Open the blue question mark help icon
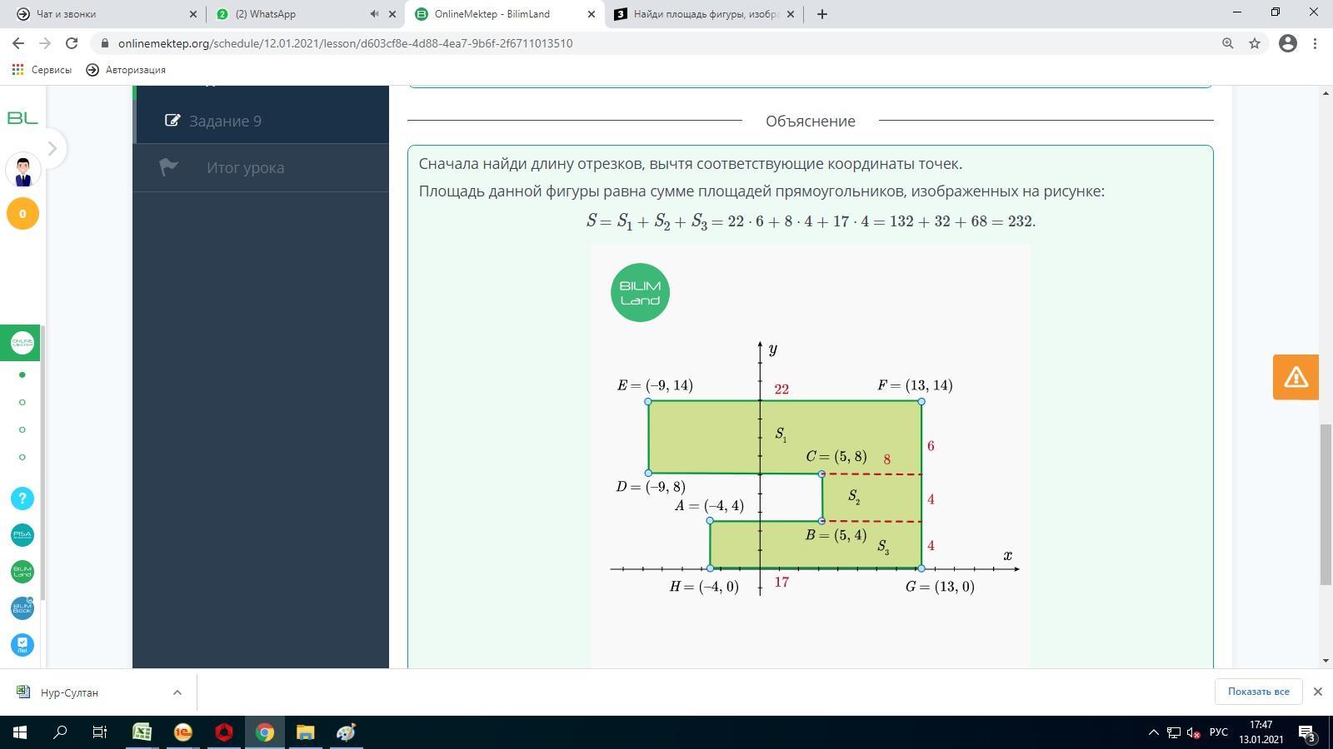Screen dimensions: 1333x749 [22, 498]
